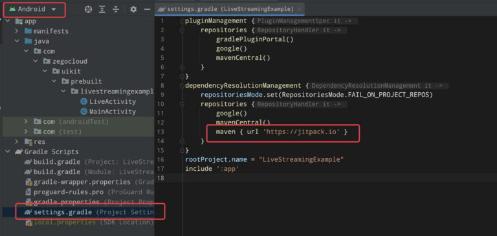Click the gradle-wrapper.properties file icon
Image resolution: width=497 pixels, height=236 pixels.
(x=28, y=182)
